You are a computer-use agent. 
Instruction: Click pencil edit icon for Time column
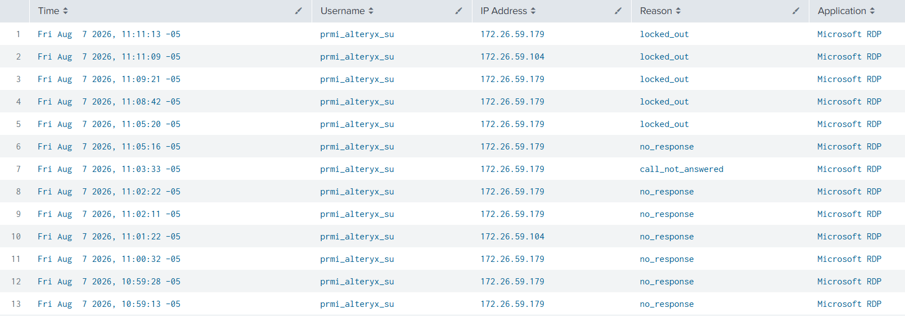click(299, 11)
